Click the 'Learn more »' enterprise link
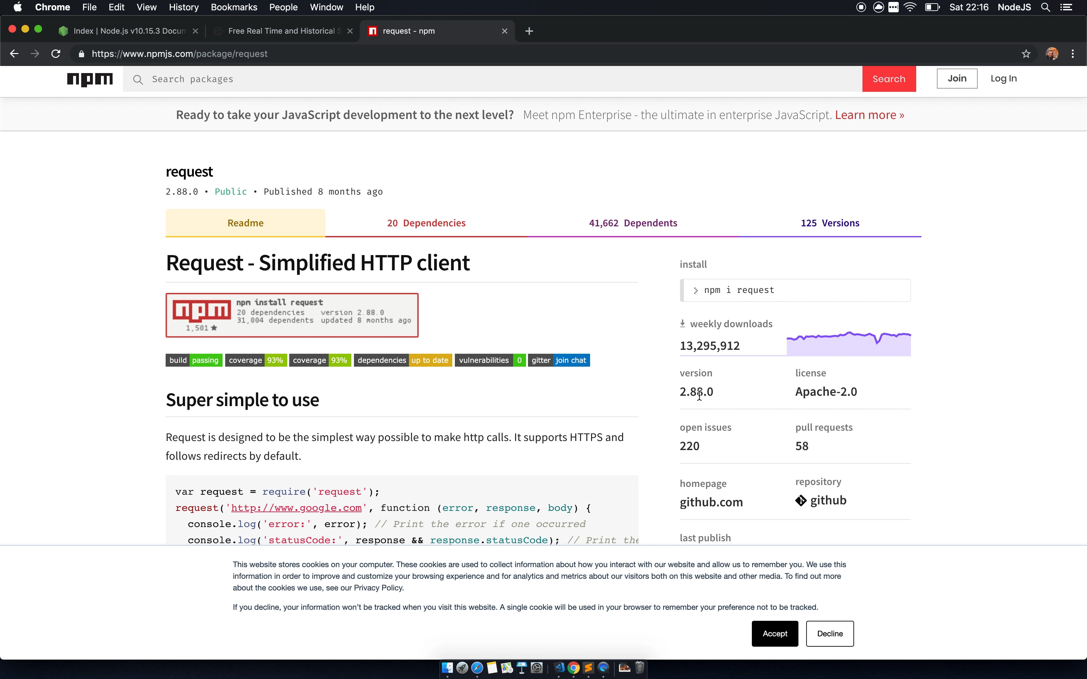The width and height of the screenshot is (1087, 679). click(870, 115)
